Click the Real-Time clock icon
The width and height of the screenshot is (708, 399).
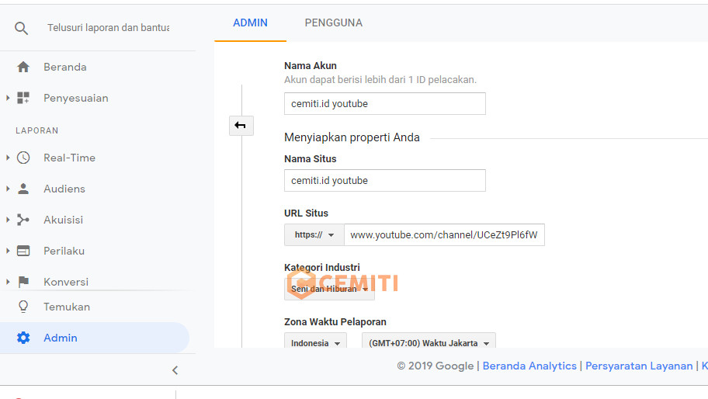[x=23, y=158]
